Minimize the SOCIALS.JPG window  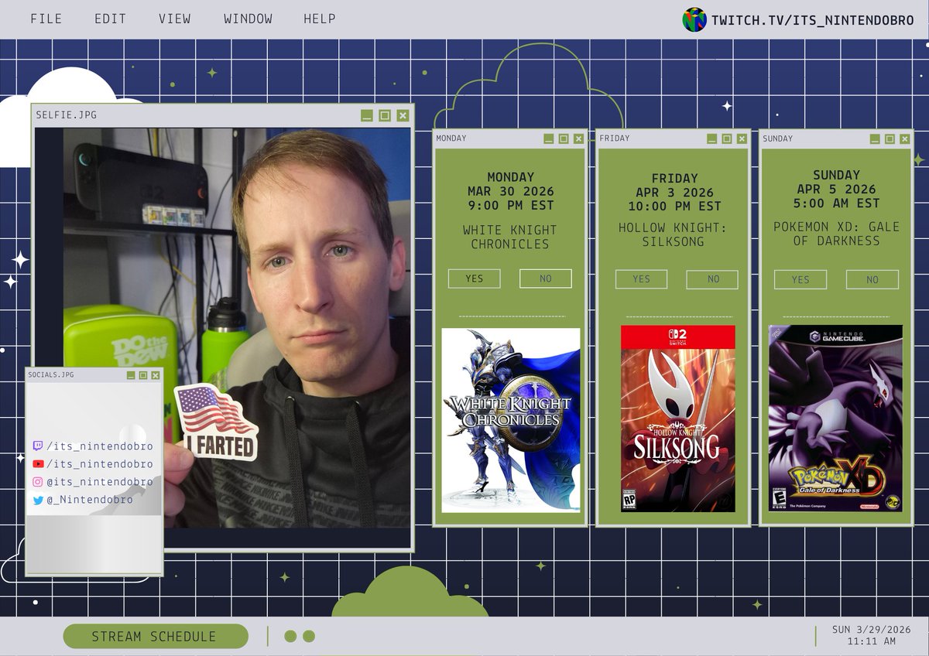point(130,375)
